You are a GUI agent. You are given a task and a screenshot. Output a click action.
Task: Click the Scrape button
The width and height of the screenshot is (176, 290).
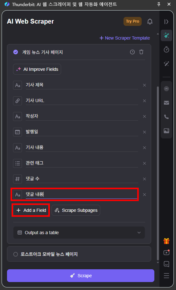point(80,276)
